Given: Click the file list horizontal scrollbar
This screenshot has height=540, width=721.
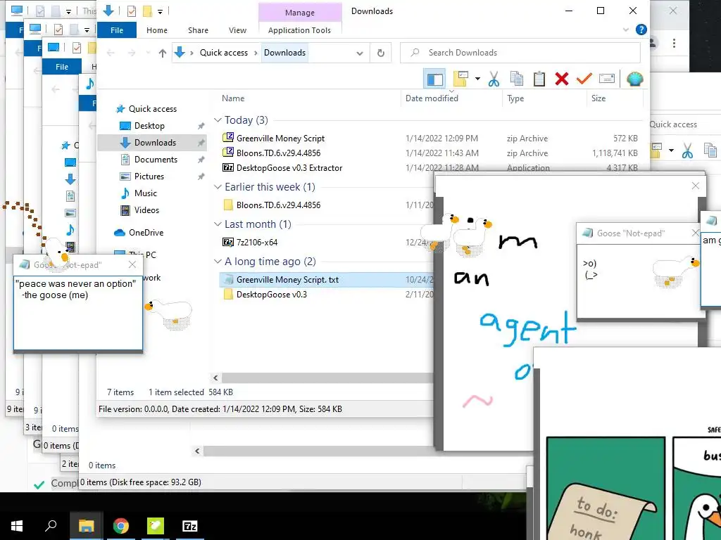Looking at the screenshot, I should (x=327, y=378).
